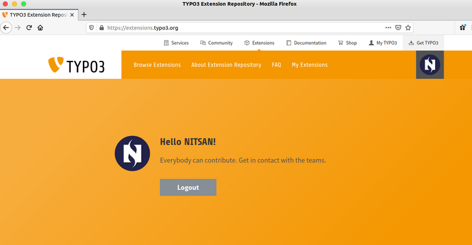Screen dimensions: 472x245
Task: Click the large NITSAN profile picture
Action: tap(132, 153)
